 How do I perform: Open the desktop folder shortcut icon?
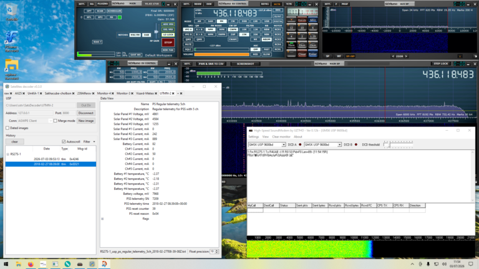pos(12,69)
